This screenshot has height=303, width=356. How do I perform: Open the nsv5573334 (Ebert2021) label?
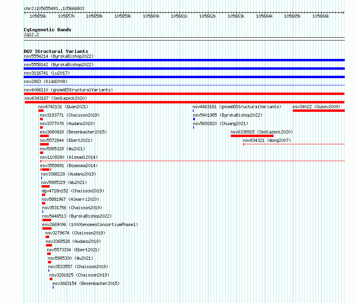(73, 250)
